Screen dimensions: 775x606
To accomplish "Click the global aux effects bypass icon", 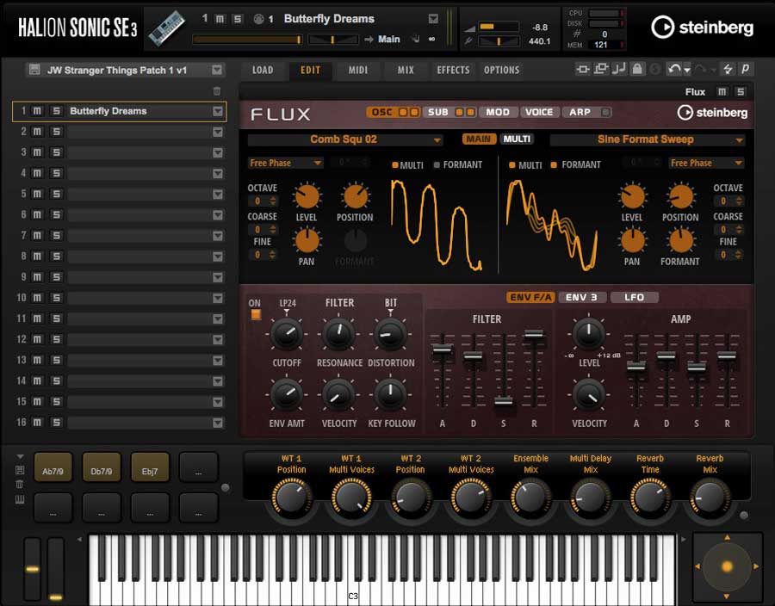I will pyautogui.click(x=601, y=69).
